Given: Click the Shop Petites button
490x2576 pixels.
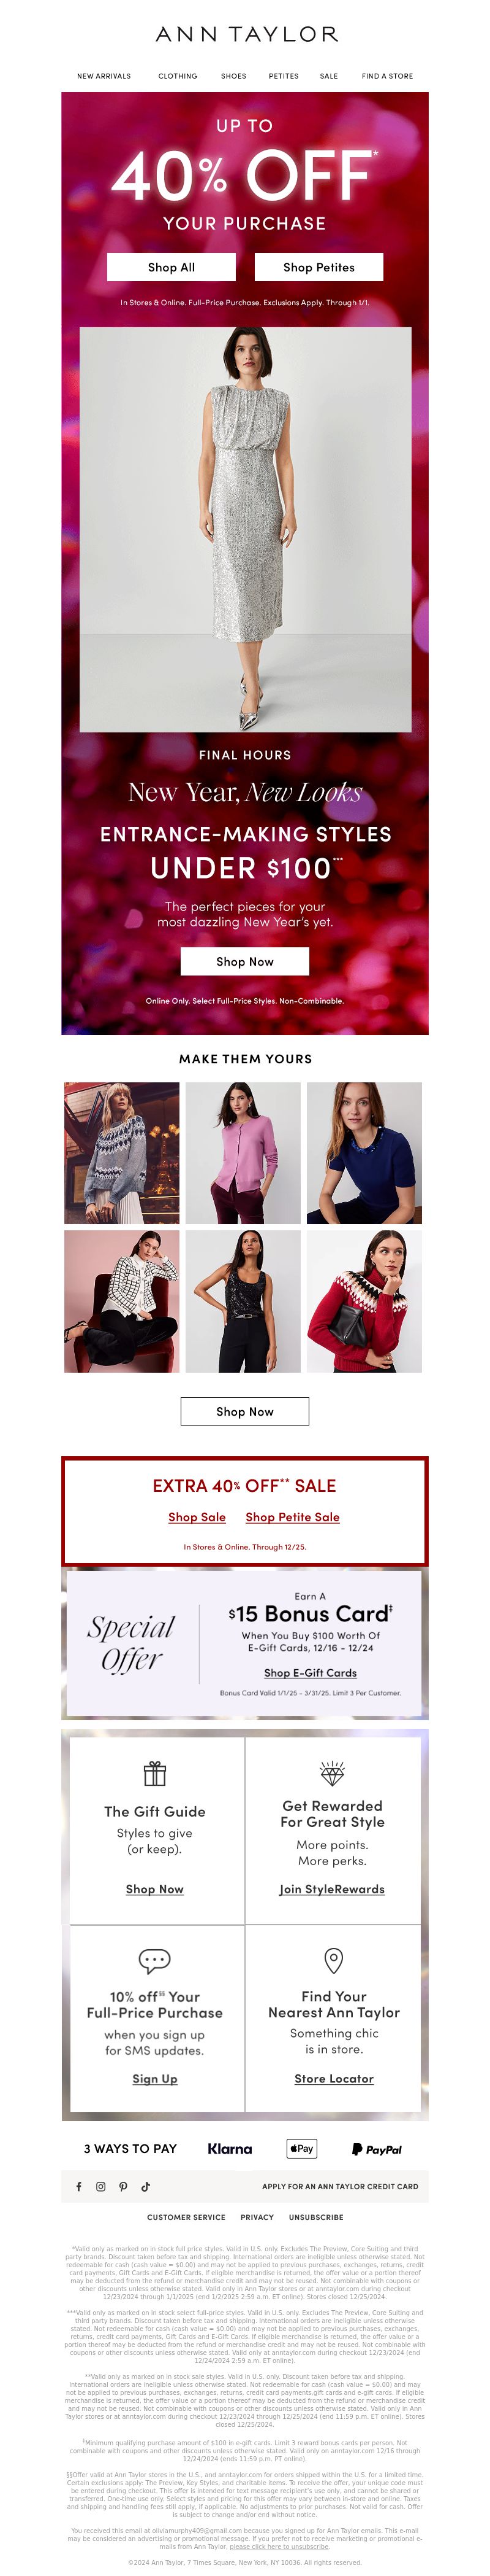Looking at the screenshot, I should 318,267.
